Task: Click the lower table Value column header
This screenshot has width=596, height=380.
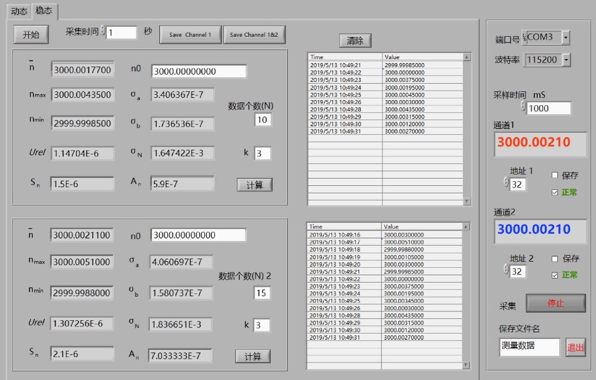Action: click(x=421, y=227)
